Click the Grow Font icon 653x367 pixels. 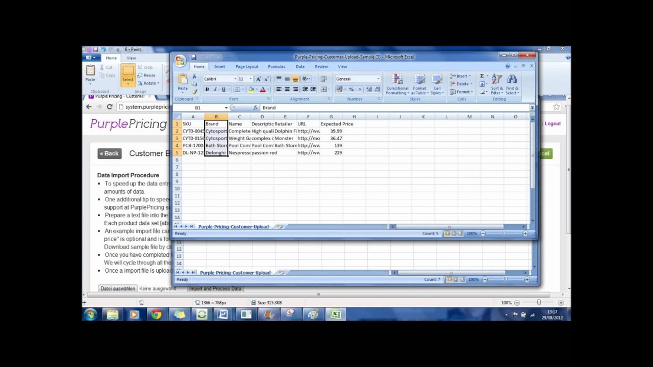[x=258, y=79]
